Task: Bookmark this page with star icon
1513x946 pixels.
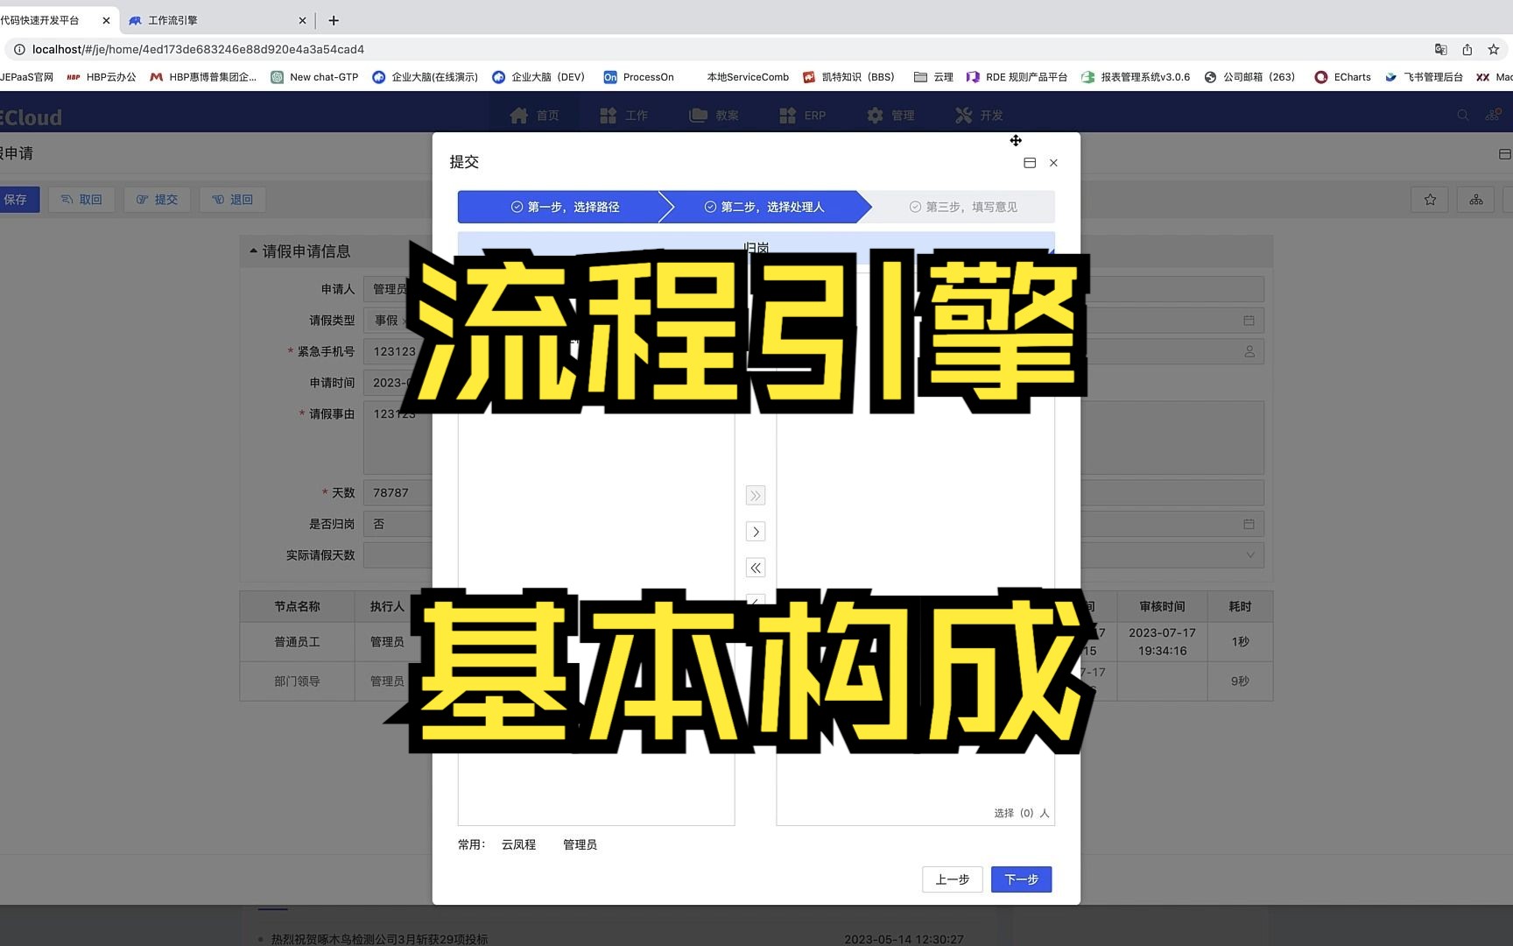Action: point(1494,49)
